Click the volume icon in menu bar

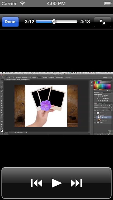click(92, 73)
